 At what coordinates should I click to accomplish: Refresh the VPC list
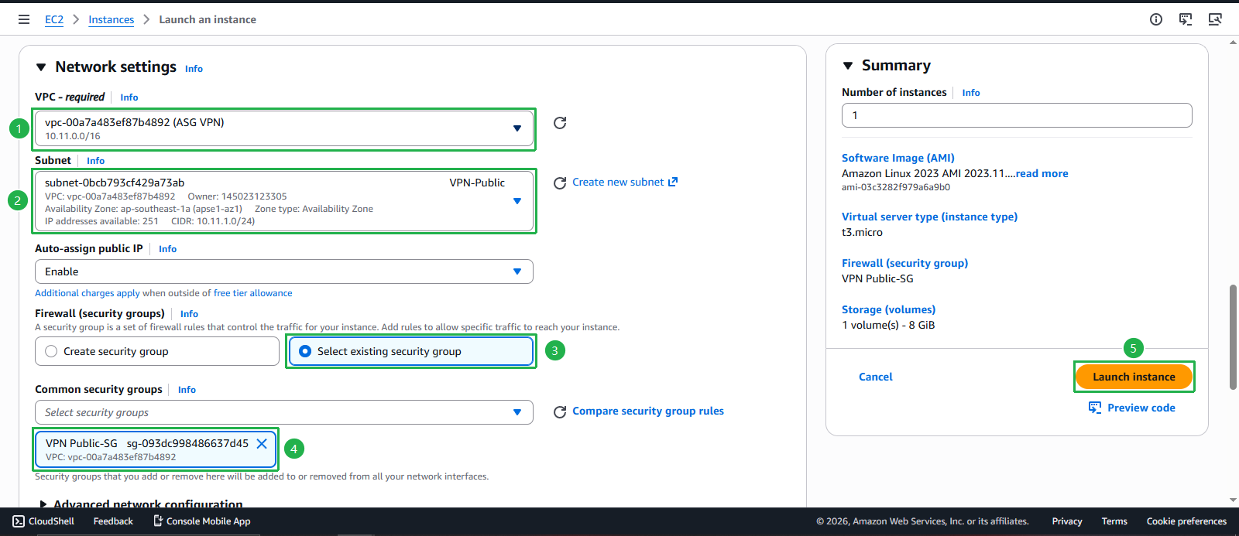point(560,123)
